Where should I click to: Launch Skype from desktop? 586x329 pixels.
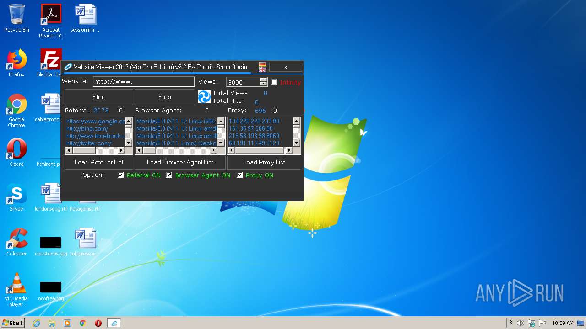pos(16,197)
